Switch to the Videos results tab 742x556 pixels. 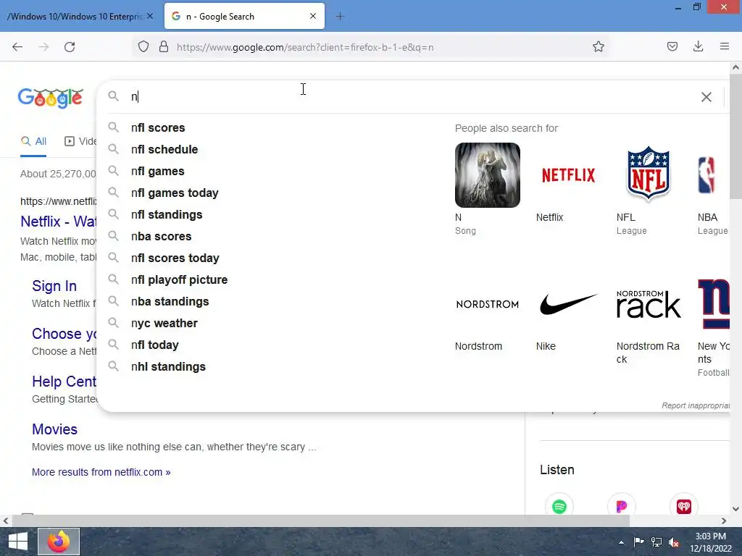click(80, 141)
